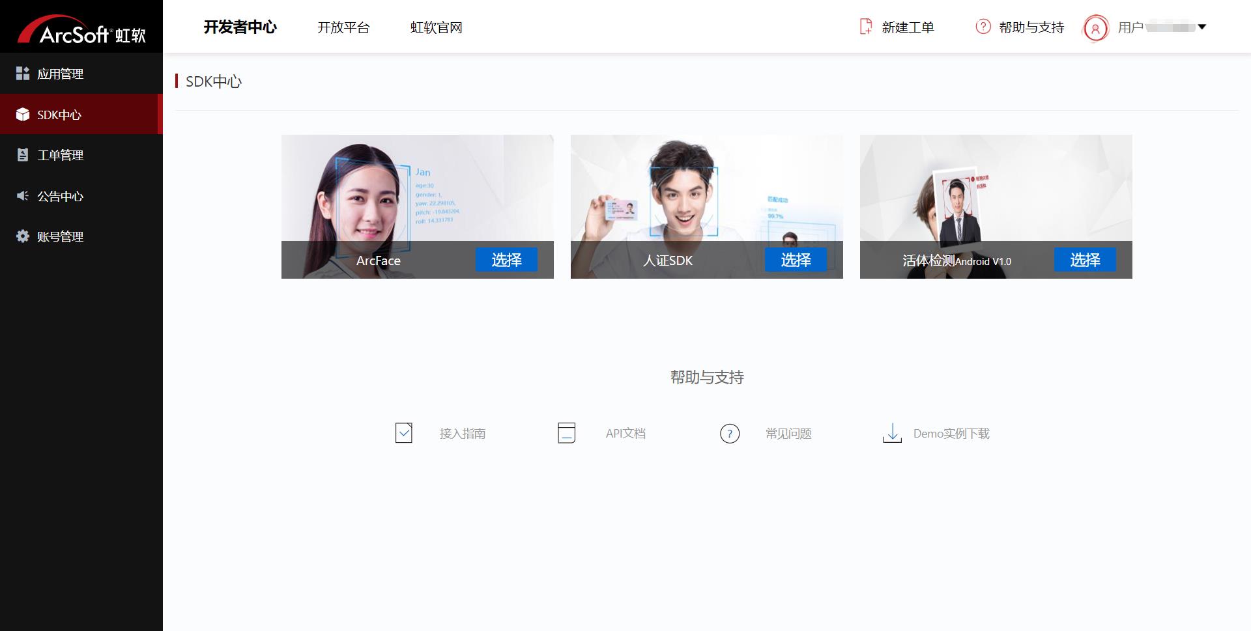Click the 活体检测Android V1.0 title
This screenshot has width=1251, height=631.
point(957,260)
